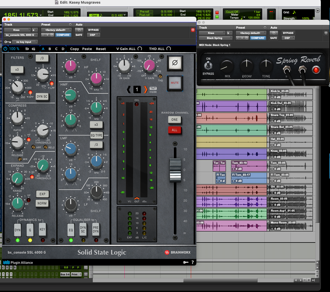Click the key input key icon
The image size is (330, 292).
tap(7, 42)
